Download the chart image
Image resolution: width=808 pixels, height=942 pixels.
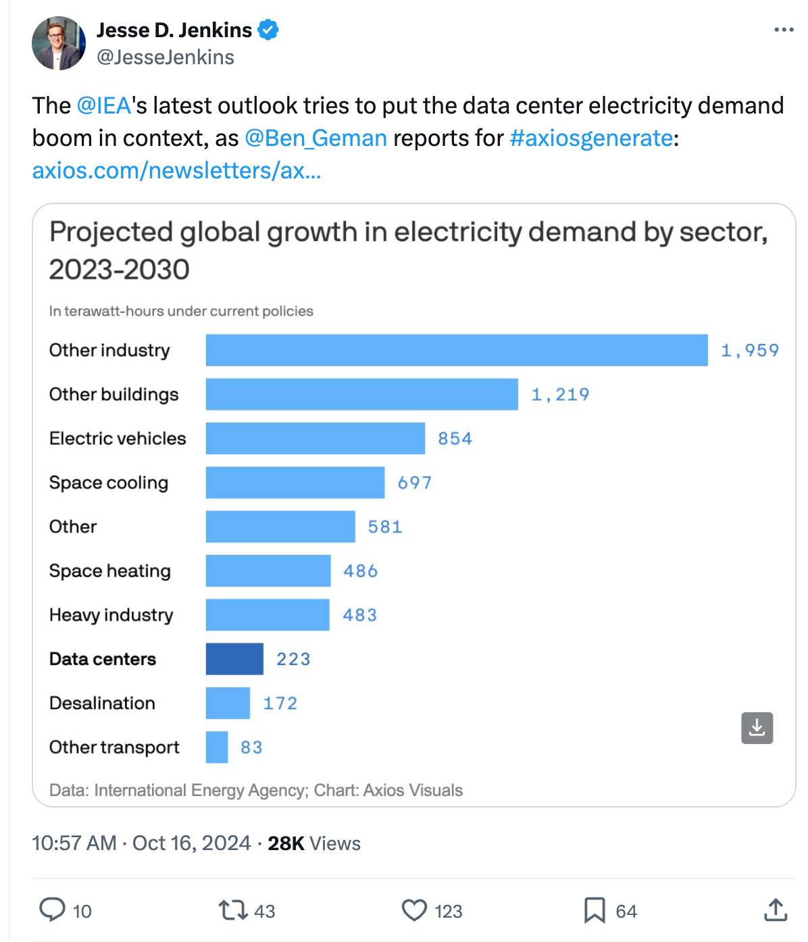757,728
